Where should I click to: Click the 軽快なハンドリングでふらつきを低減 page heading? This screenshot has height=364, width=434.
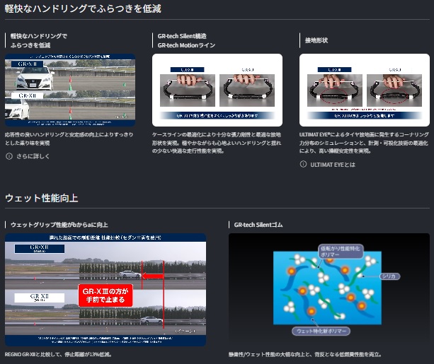(x=83, y=8)
